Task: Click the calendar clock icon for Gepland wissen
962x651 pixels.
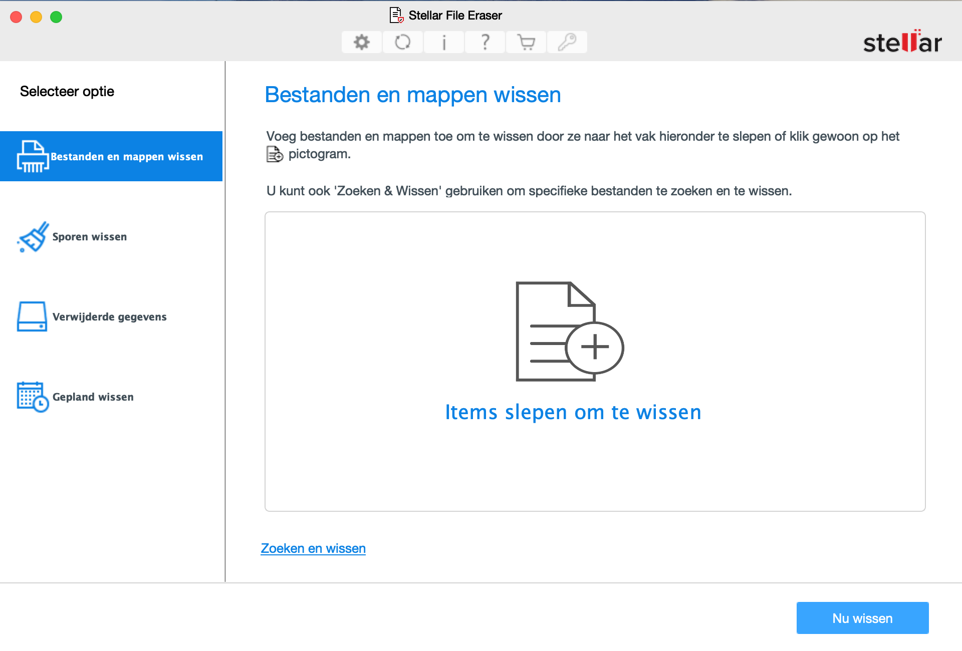Action: click(x=33, y=397)
